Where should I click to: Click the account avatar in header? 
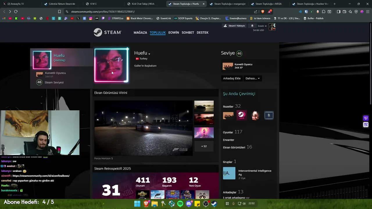[272, 27]
